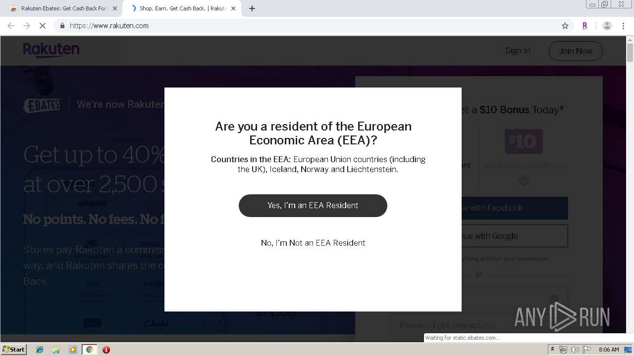Continue with Facebook signup button
The width and height of the screenshot is (634, 356).
(x=515, y=208)
